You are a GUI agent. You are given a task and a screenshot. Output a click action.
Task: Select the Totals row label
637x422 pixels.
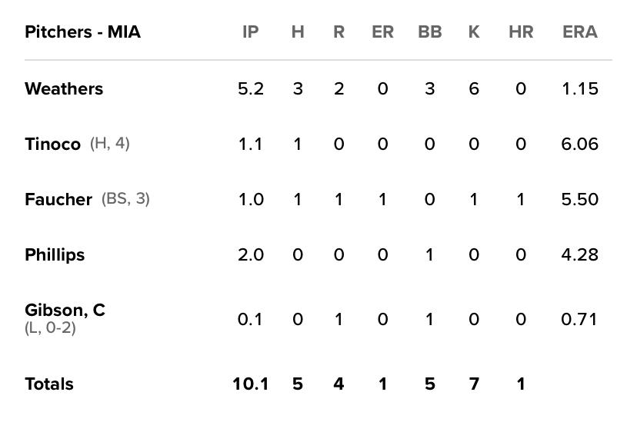pyautogui.click(x=49, y=384)
